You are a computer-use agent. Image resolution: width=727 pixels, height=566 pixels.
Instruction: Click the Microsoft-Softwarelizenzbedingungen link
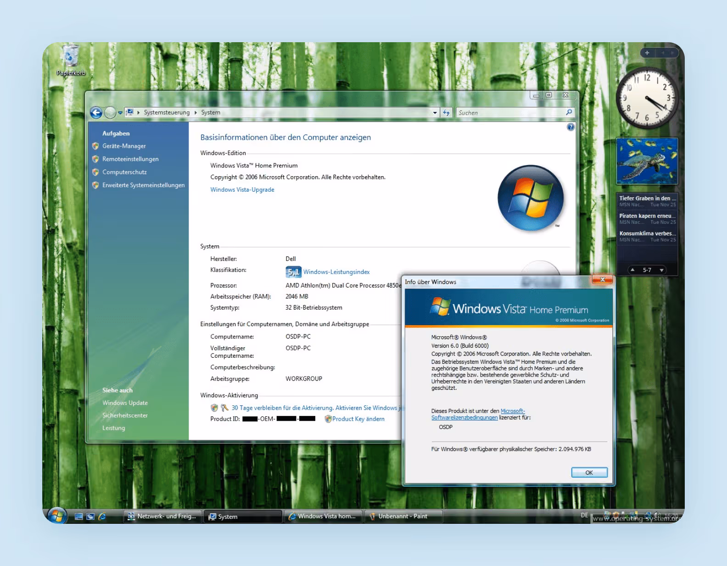point(478,414)
